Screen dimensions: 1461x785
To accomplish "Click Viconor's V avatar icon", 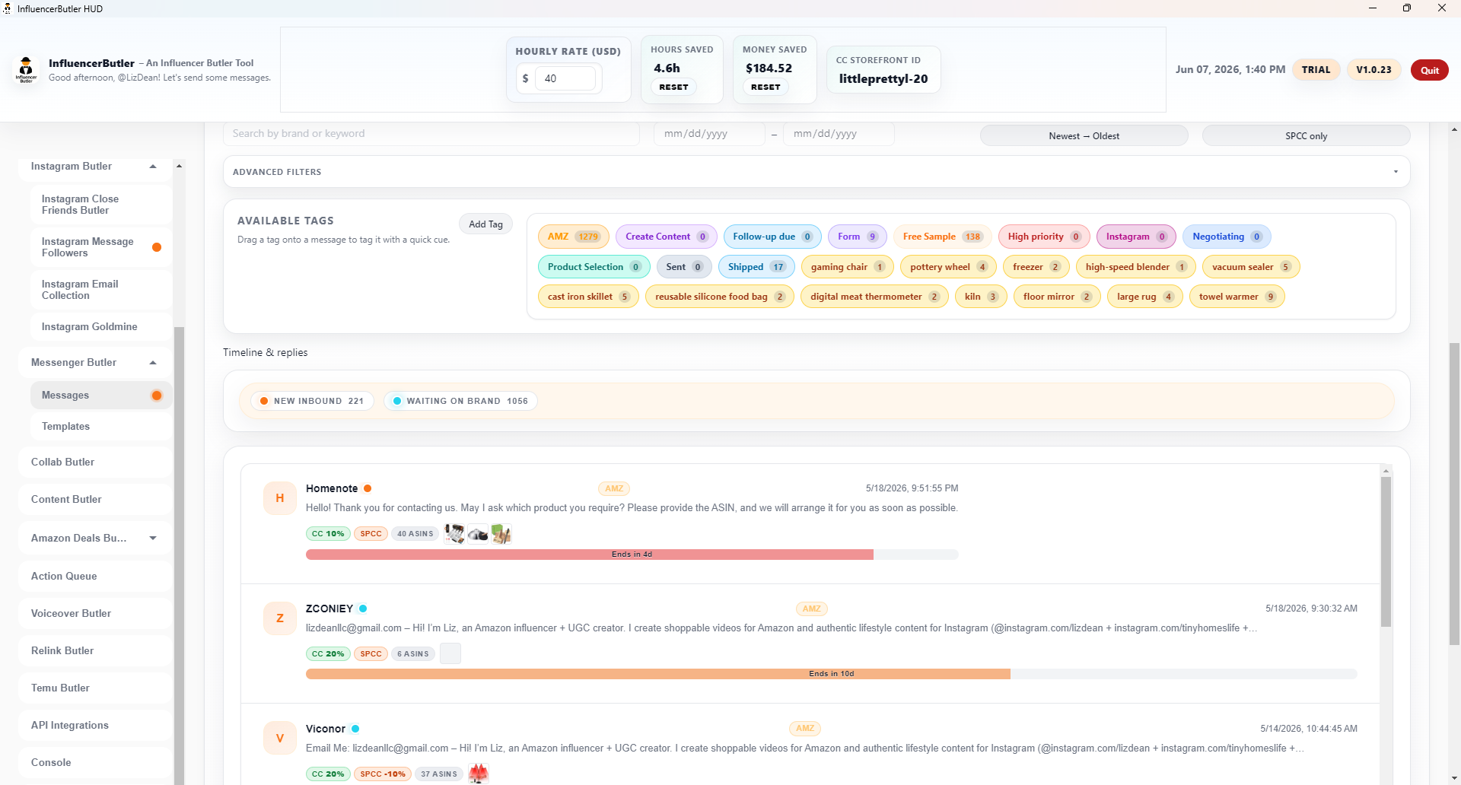I will [x=280, y=739].
